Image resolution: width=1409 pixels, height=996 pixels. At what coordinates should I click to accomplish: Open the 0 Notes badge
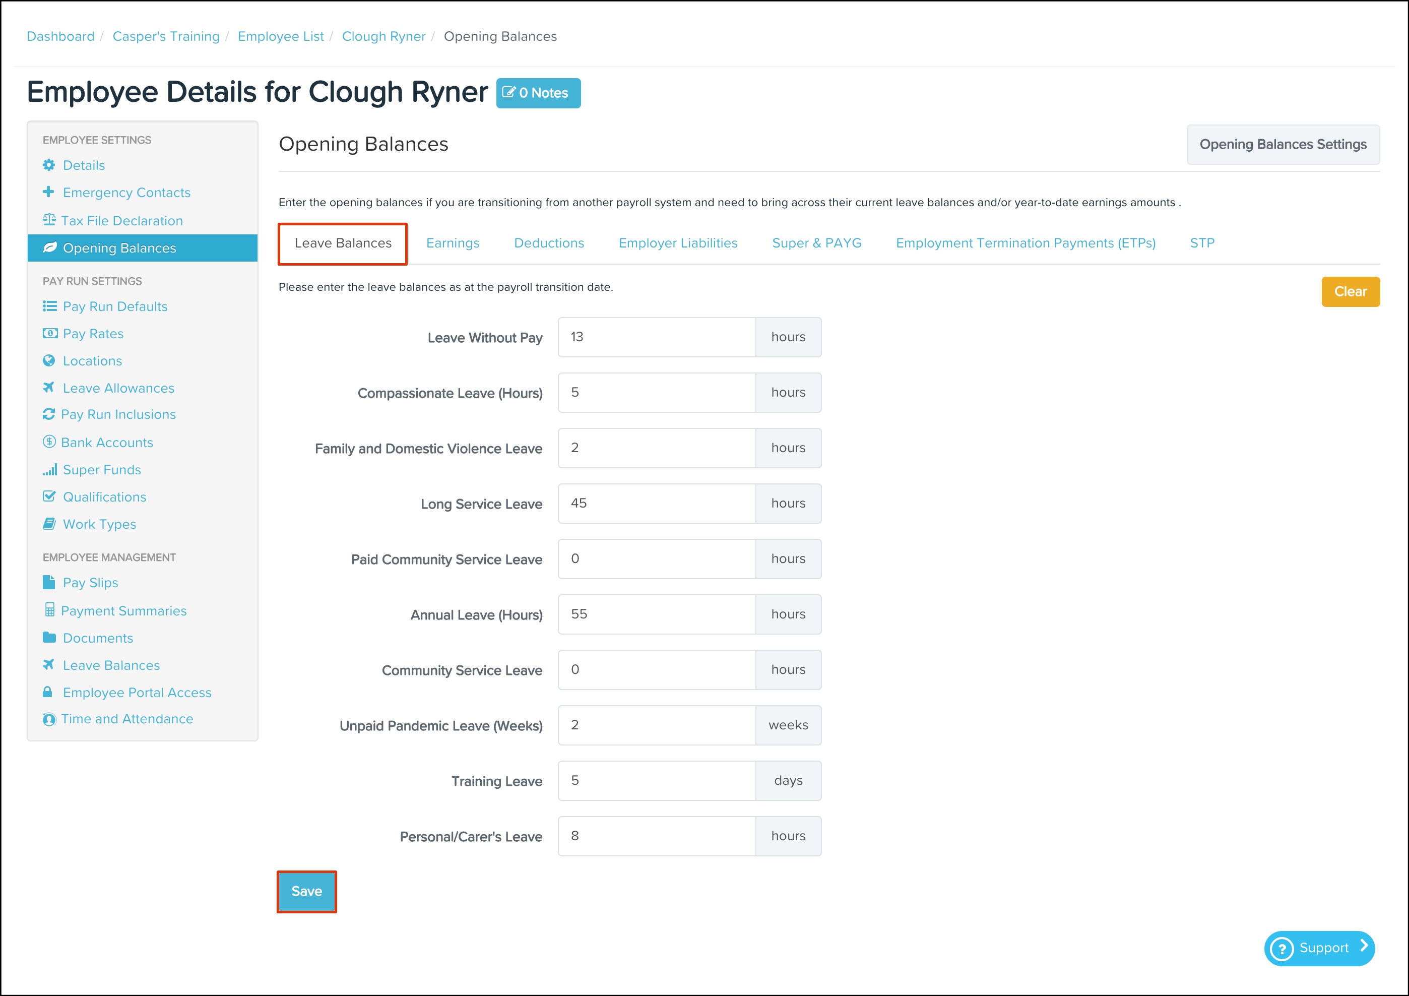(x=538, y=93)
